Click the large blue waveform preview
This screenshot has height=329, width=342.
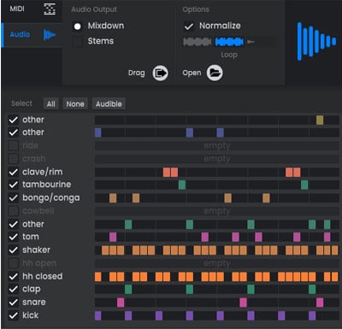(316, 42)
